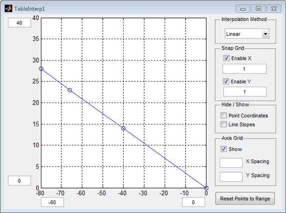Disable the Enable Y snap checkbox
This screenshot has width=286, height=213.
point(226,81)
